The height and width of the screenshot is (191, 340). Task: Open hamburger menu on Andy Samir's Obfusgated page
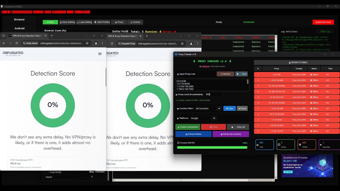pos(100,54)
